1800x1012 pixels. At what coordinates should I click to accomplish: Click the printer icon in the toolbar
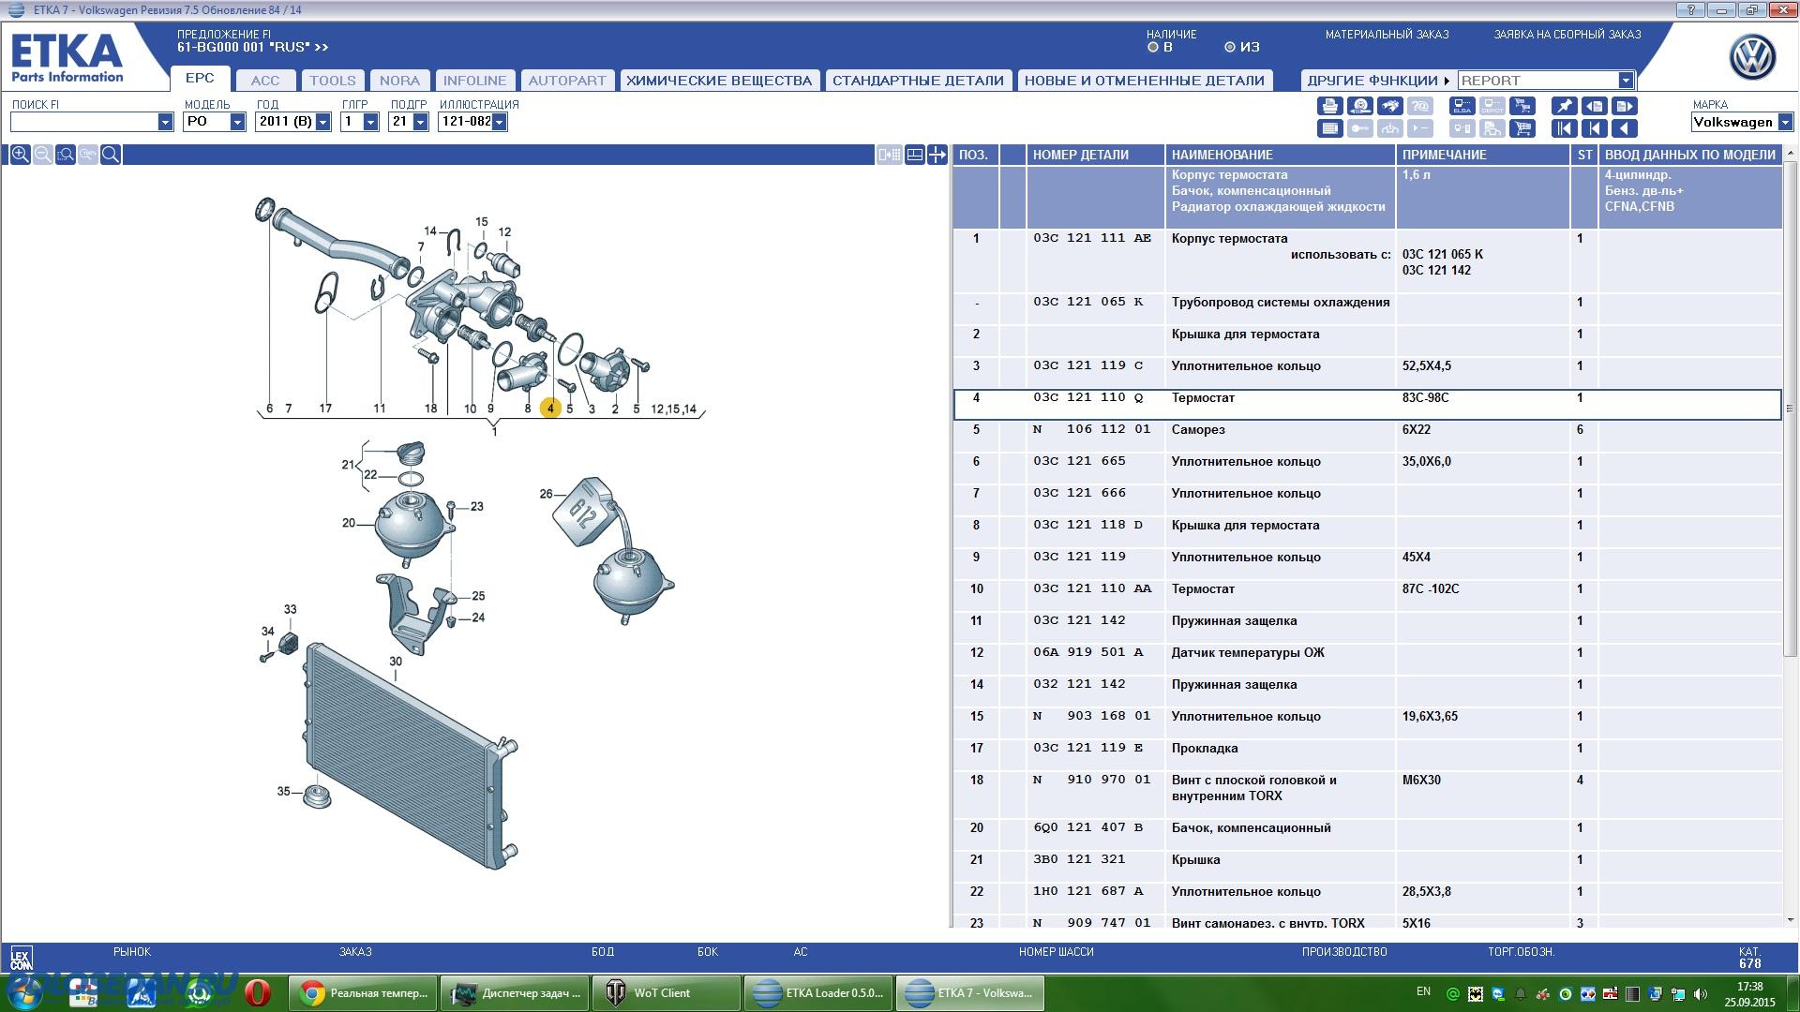(x=1330, y=106)
